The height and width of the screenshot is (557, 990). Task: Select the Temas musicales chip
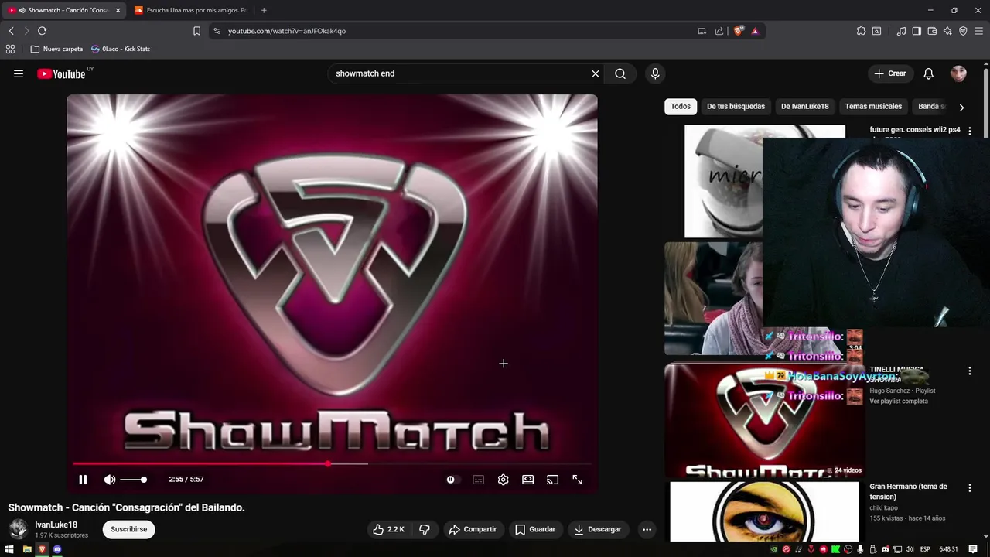pyautogui.click(x=873, y=107)
